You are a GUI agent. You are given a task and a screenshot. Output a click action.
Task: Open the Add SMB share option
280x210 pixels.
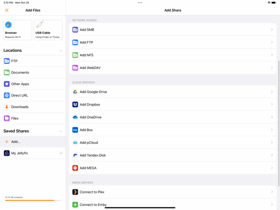172,29
